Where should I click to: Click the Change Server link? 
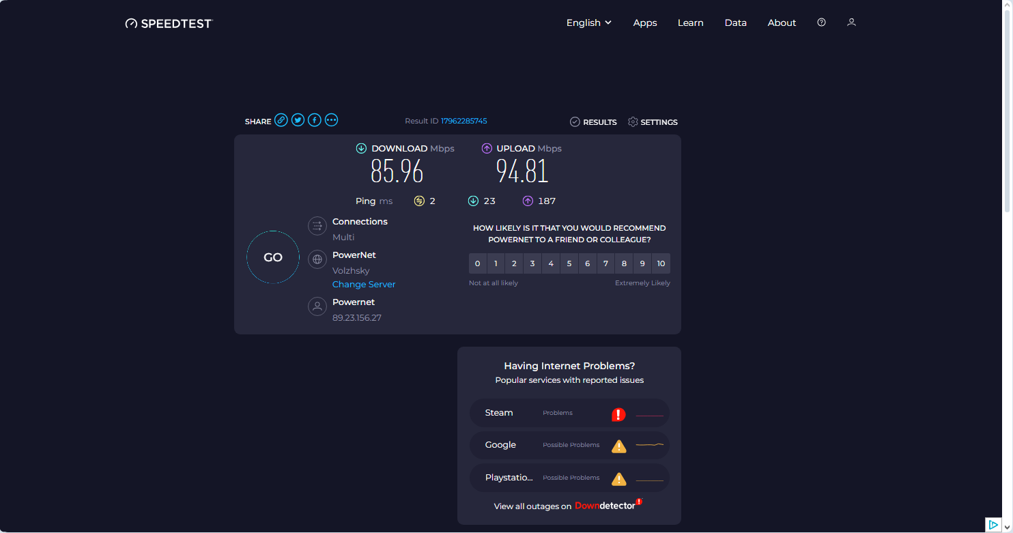pyautogui.click(x=364, y=284)
